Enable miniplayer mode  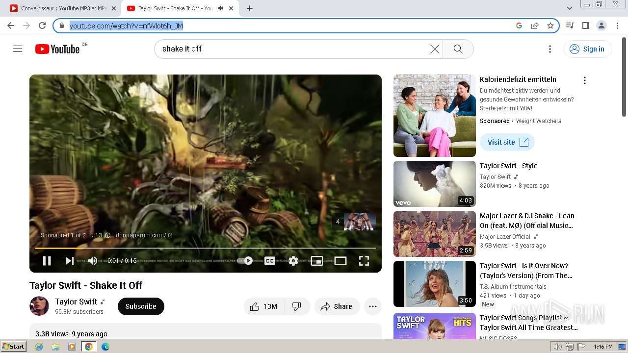pos(317,261)
